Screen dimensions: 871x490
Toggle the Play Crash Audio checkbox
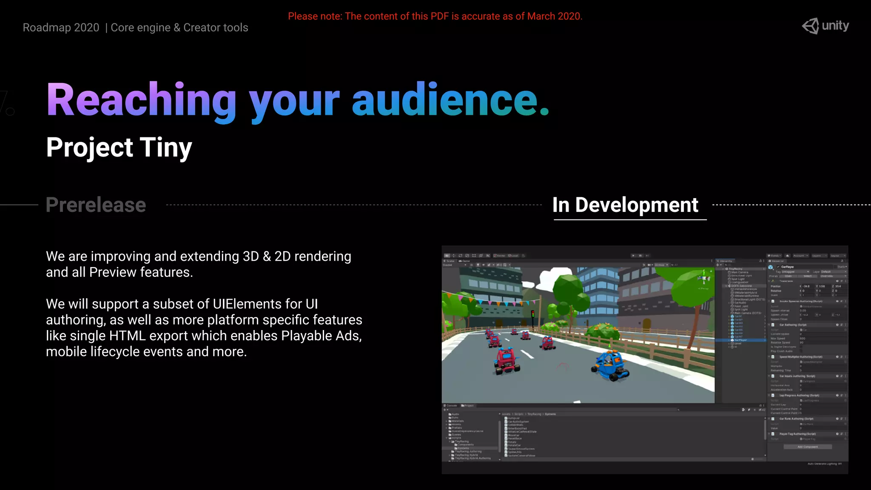[x=801, y=351]
